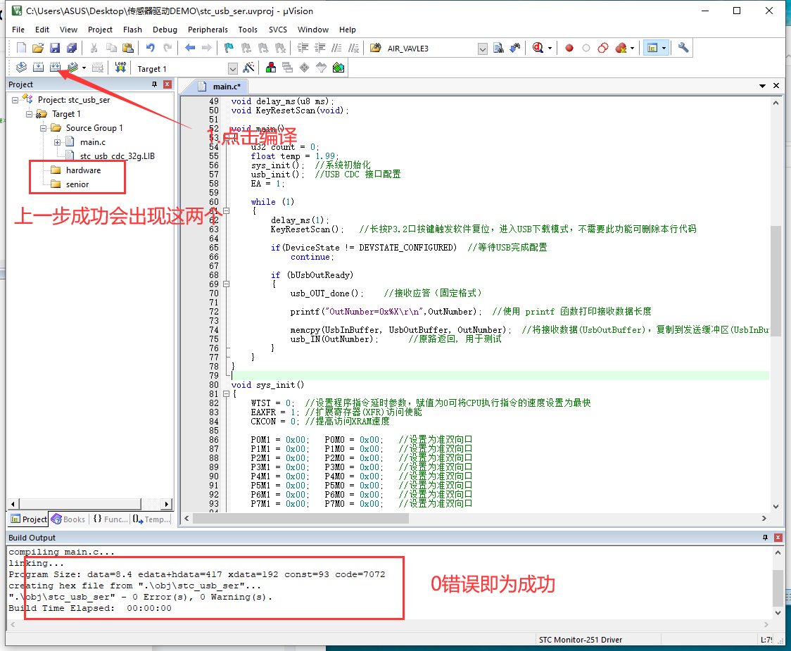Expand main.c tree node
Viewport: 791px width, 651px height.
coord(58,142)
